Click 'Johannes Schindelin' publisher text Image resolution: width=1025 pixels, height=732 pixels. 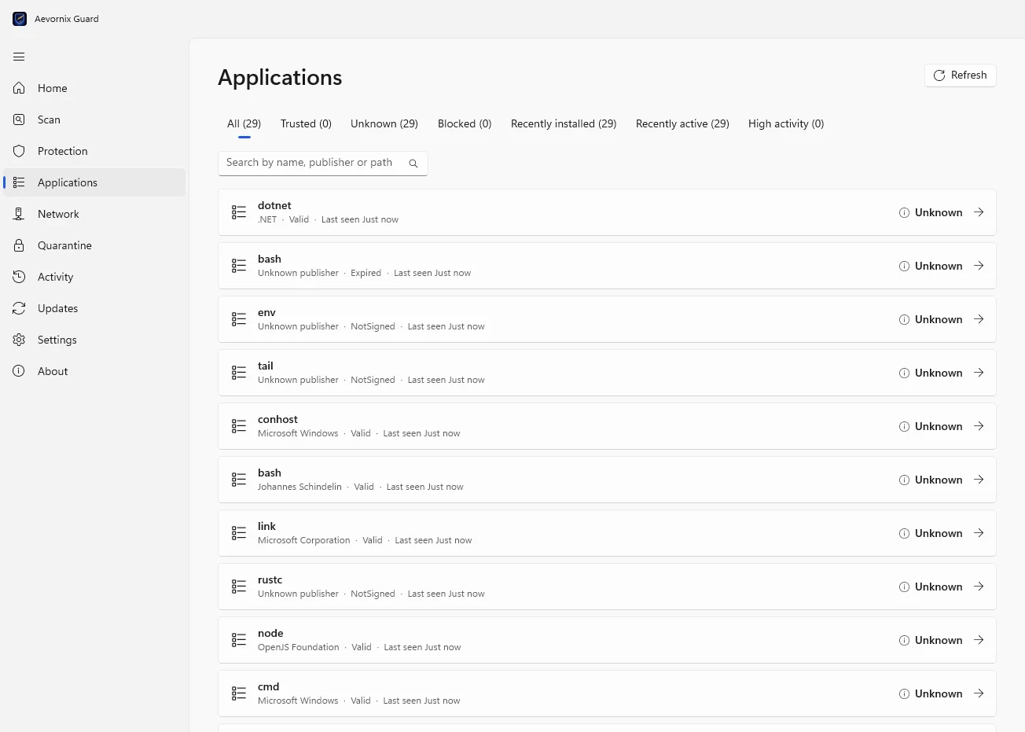(x=299, y=487)
